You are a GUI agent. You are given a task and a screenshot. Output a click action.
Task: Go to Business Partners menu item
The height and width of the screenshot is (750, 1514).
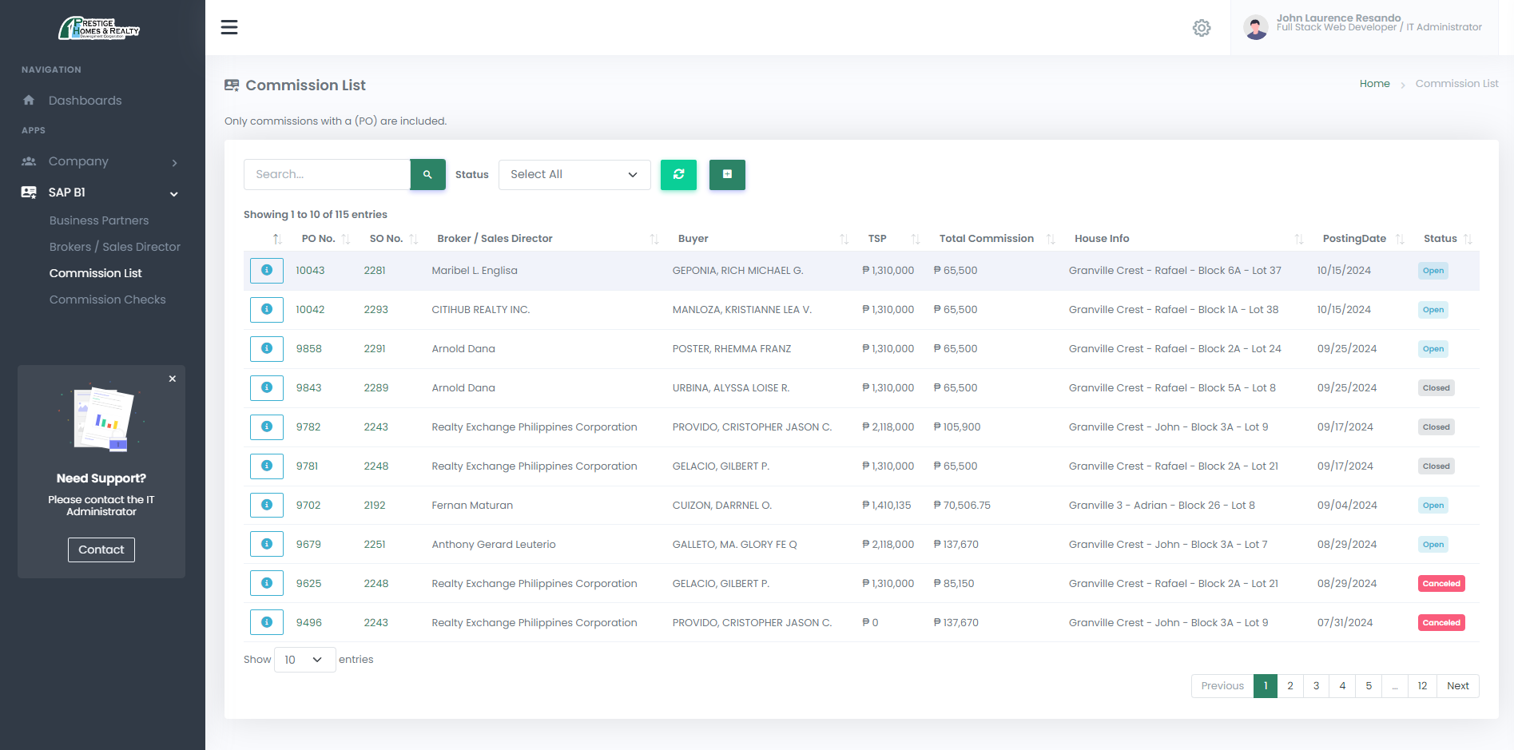pyautogui.click(x=99, y=220)
